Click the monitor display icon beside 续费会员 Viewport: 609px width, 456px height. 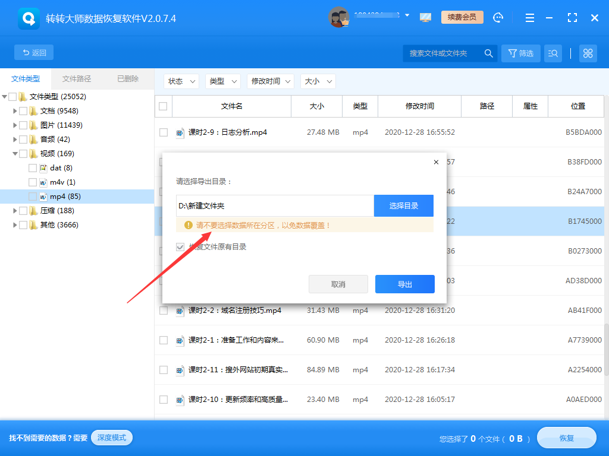point(425,17)
